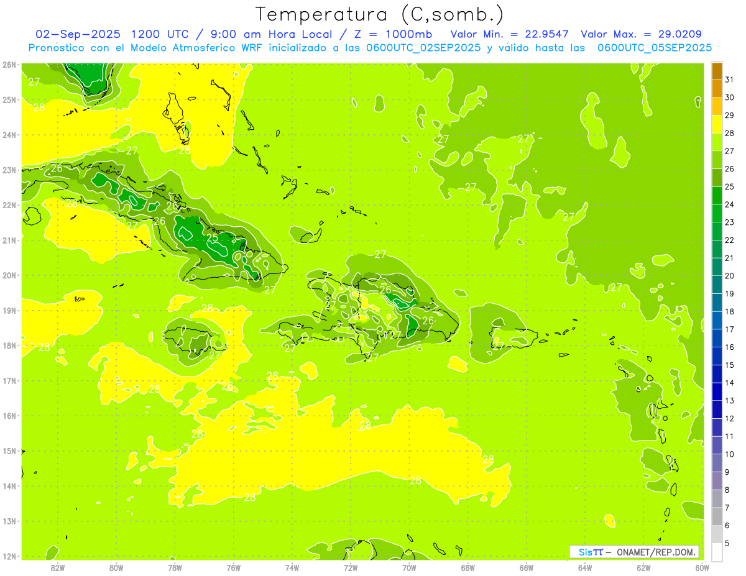Click the 12N latitude axis label

point(9,556)
